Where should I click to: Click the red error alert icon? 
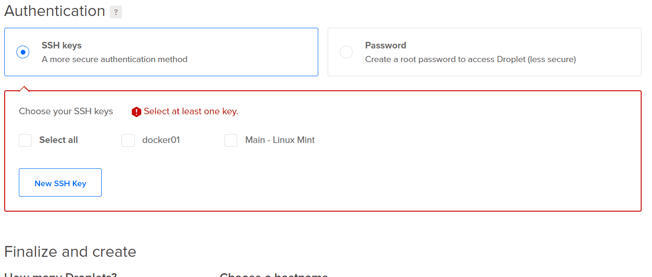click(x=137, y=112)
